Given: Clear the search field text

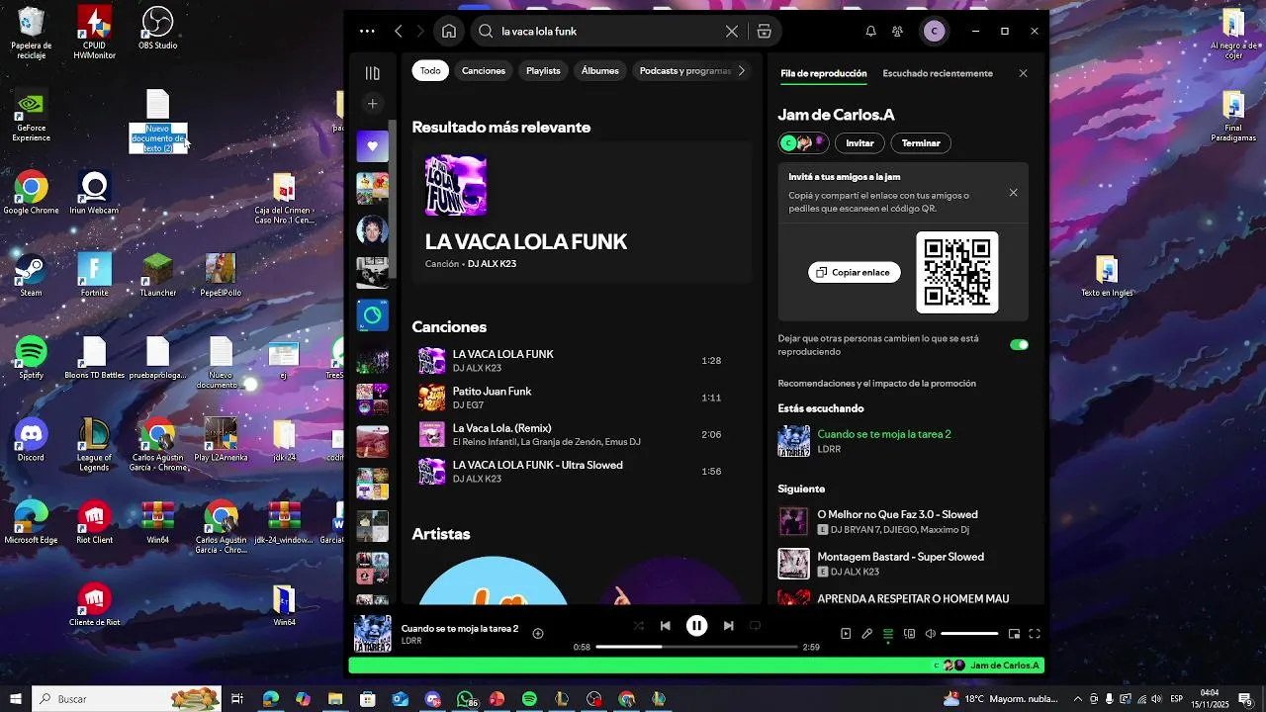Looking at the screenshot, I should tap(732, 32).
